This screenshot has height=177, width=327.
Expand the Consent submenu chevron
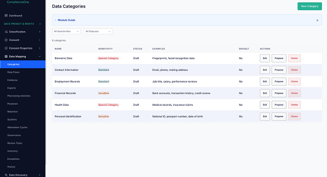[40, 40]
